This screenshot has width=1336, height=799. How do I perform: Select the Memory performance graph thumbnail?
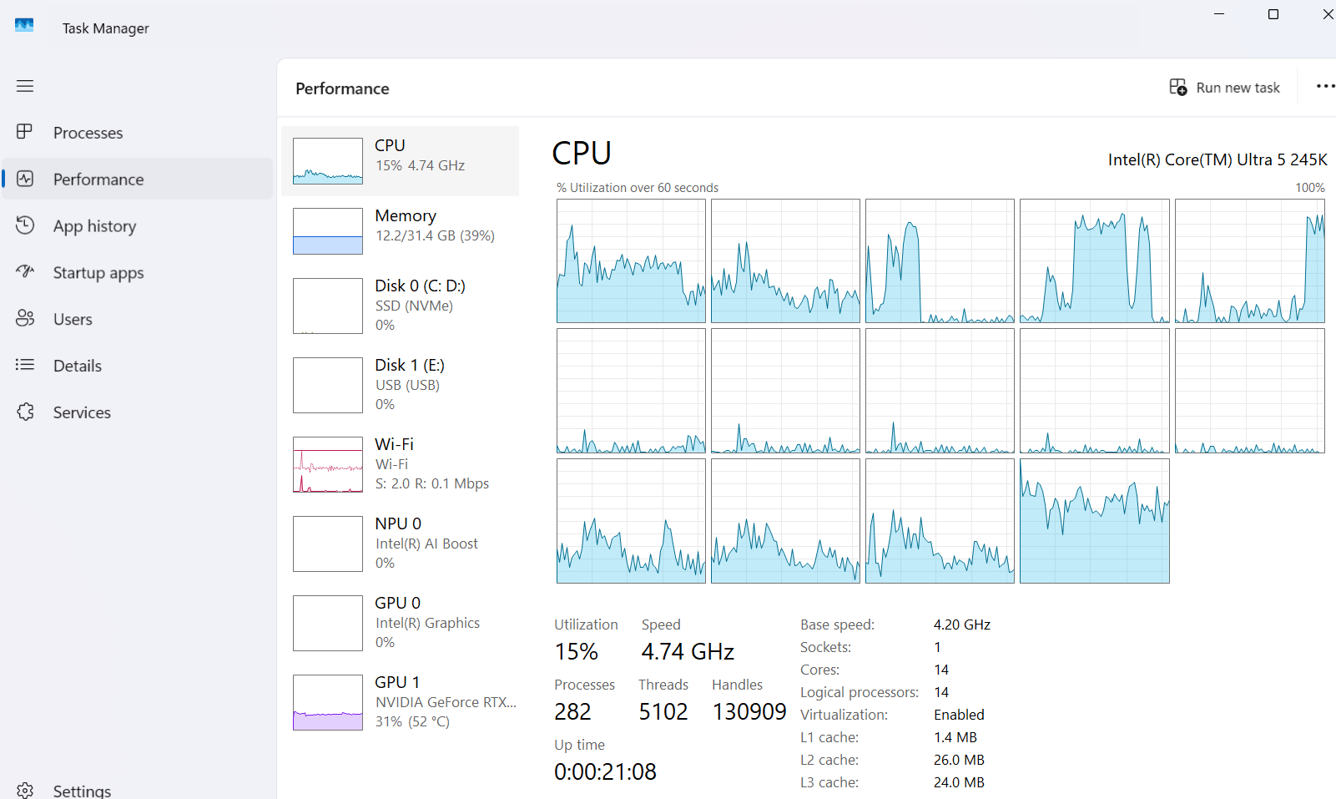pyautogui.click(x=328, y=231)
